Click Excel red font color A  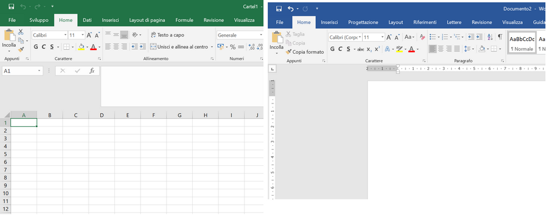click(93, 47)
